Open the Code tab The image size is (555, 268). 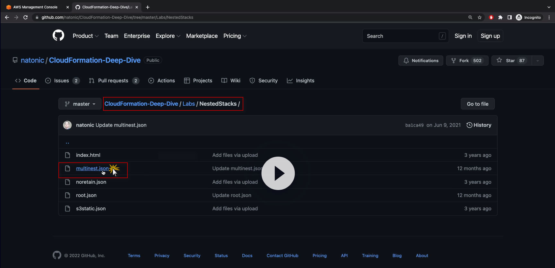tap(26, 81)
